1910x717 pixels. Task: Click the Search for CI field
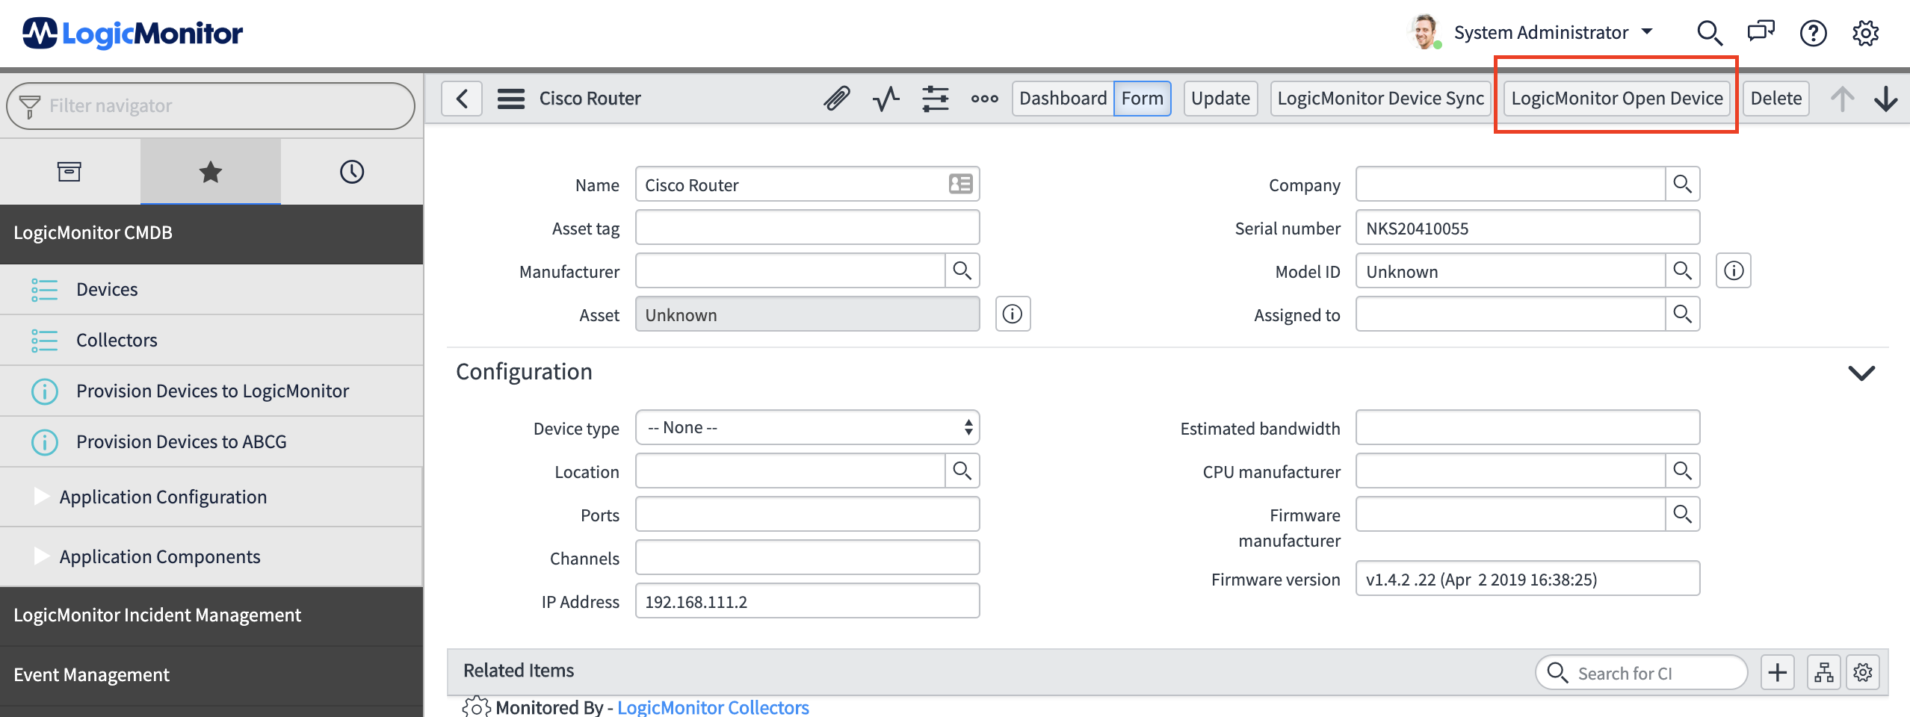[x=1642, y=673]
